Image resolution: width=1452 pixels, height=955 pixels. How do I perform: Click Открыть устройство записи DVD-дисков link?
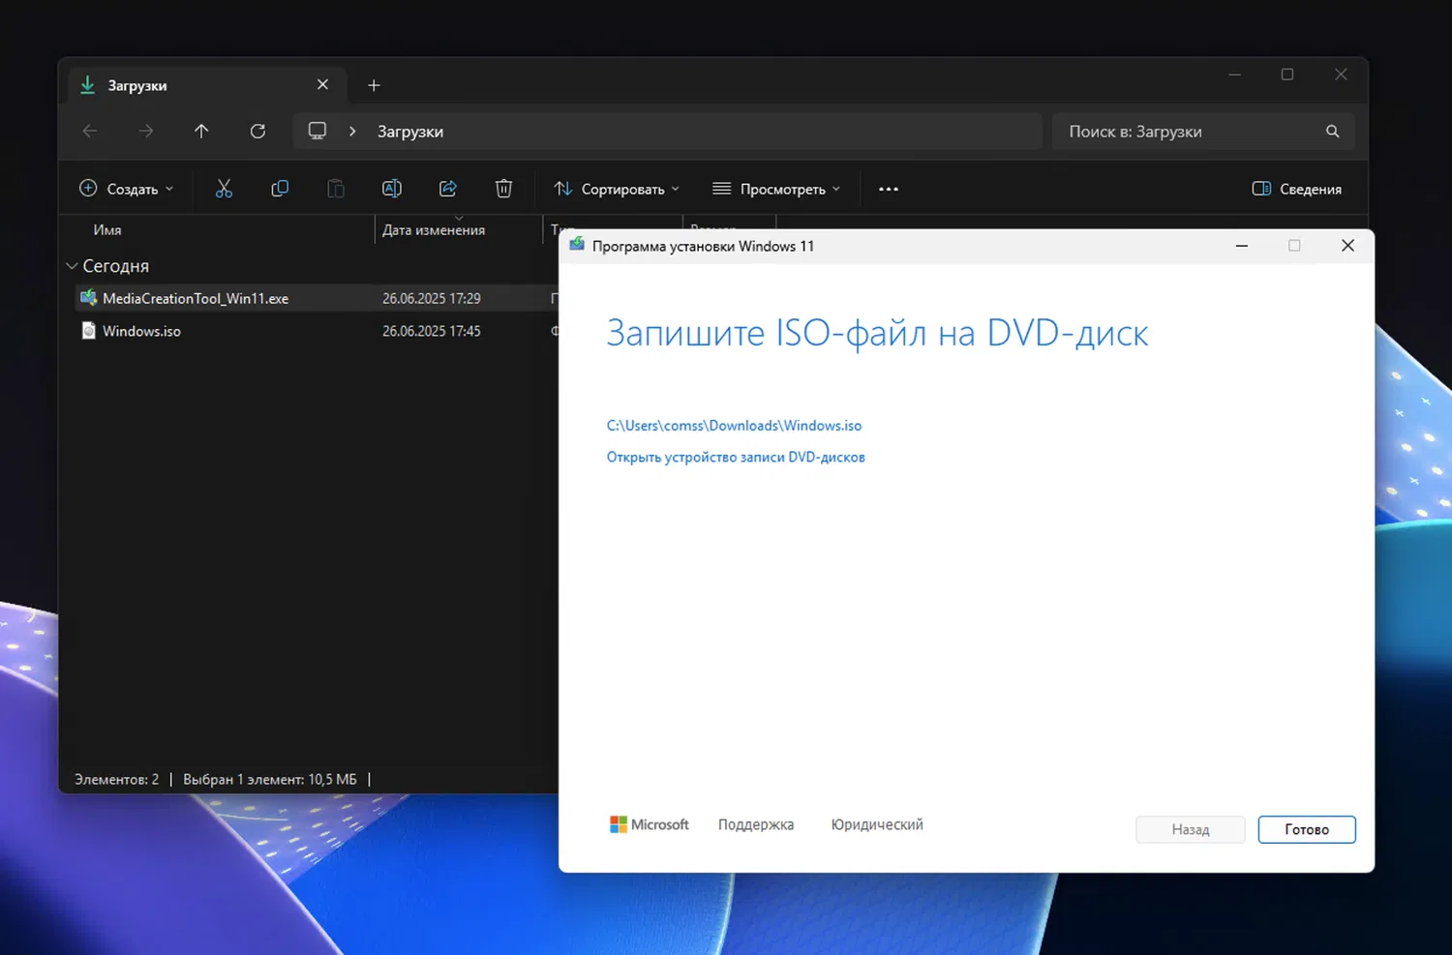[736, 458]
